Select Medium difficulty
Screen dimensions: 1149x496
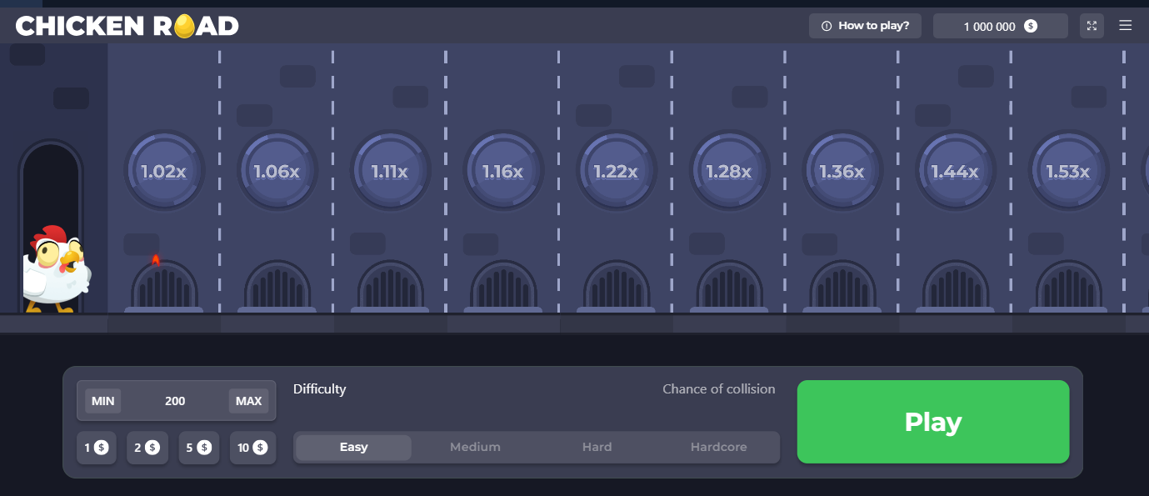point(475,448)
